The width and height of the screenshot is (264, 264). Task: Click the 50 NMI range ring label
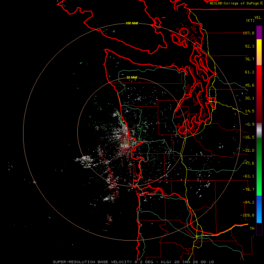[132, 77]
